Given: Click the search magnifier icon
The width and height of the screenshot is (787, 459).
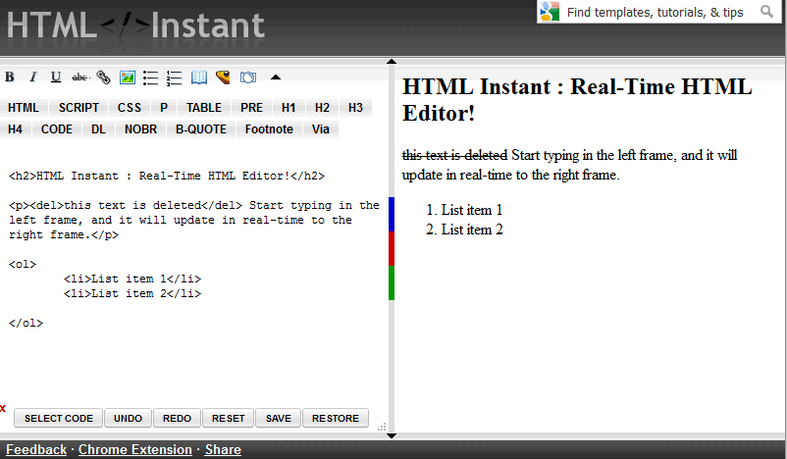Looking at the screenshot, I should [x=766, y=11].
